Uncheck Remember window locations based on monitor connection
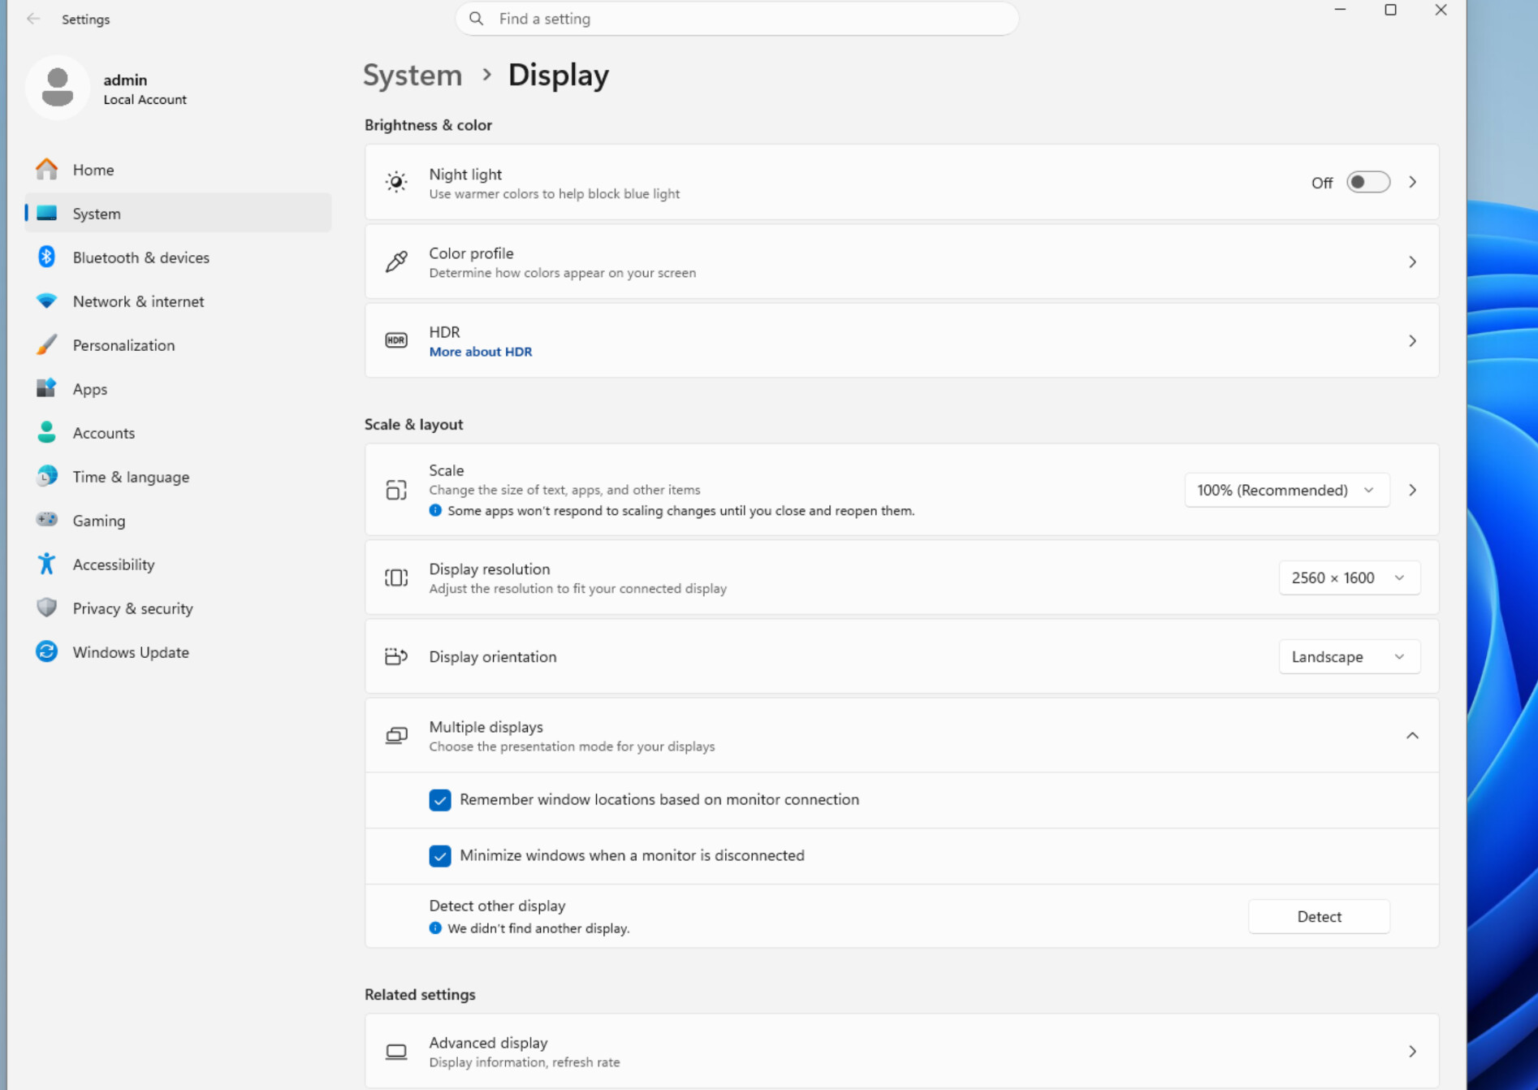Viewport: 1538px width, 1090px height. (x=440, y=800)
